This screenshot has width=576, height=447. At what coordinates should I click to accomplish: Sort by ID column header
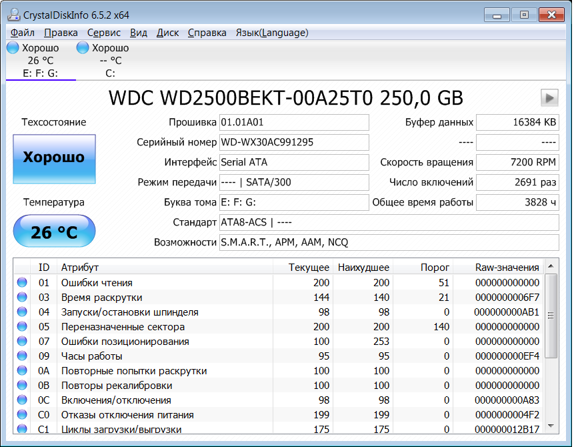(44, 268)
